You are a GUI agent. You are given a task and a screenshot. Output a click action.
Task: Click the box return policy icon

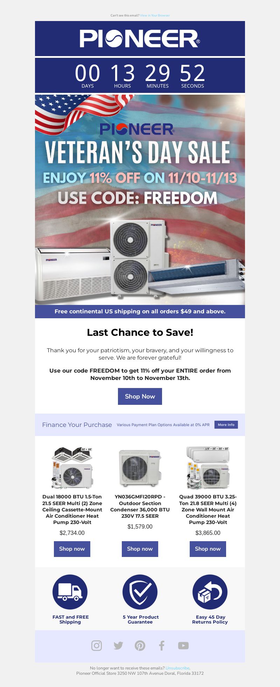point(210,592)
